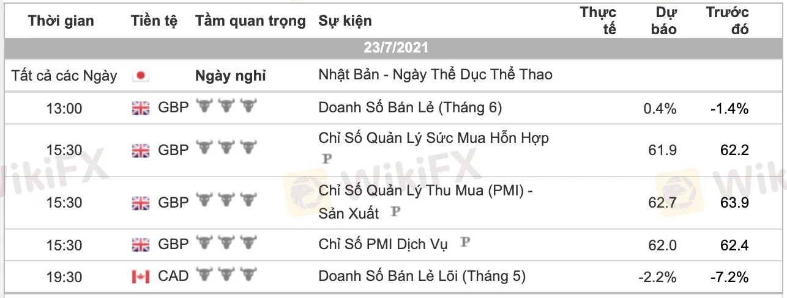
Task: Click the Trước đó column header
Action: click(x=727, y=21)
